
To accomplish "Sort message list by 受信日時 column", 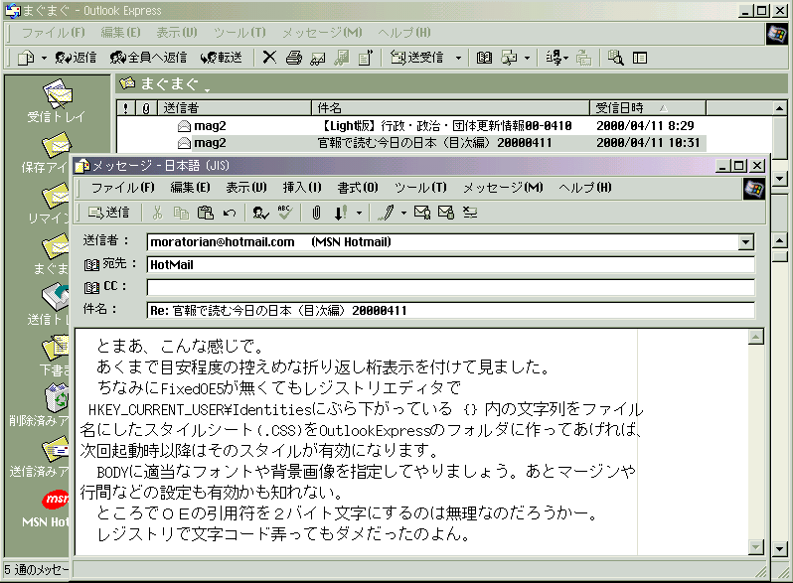I will coord(648,107).
